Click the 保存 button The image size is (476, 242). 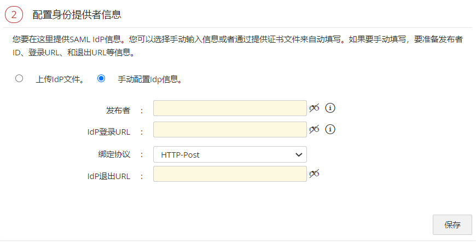452,224
